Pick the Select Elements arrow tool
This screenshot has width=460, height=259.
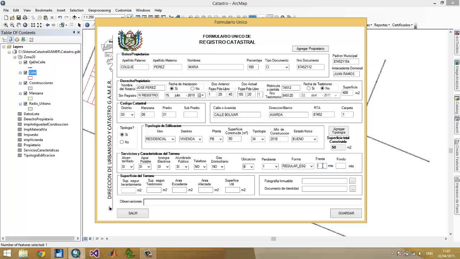(x=79, y=25)
